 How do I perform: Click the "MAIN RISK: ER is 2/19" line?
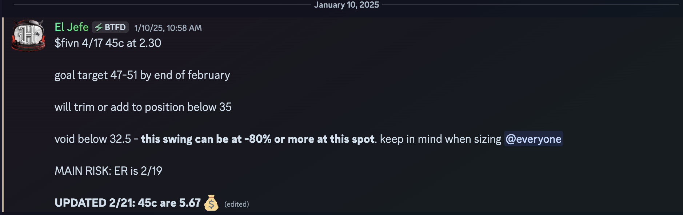pyautogui.click(x=108, y=171)
